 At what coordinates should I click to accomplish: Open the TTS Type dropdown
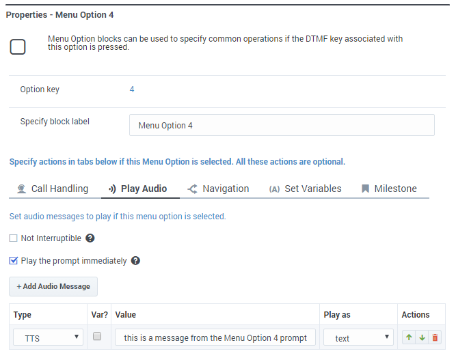click(x=49, y=337)
